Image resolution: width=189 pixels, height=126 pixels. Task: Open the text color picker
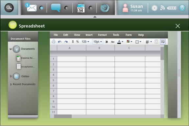tap(120, 42)
